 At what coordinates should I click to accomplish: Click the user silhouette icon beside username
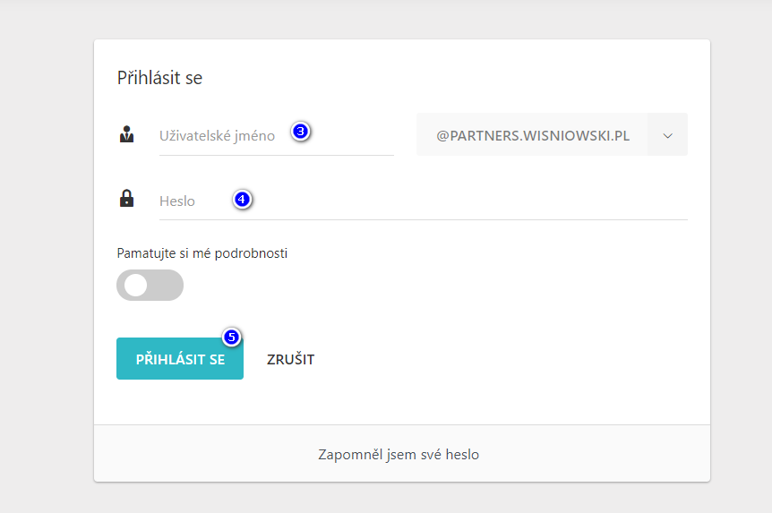(x=126, y=135)
